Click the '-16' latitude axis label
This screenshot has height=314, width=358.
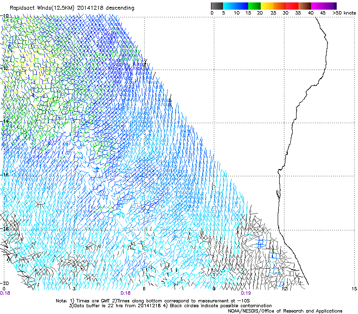[x=5, y=175]
